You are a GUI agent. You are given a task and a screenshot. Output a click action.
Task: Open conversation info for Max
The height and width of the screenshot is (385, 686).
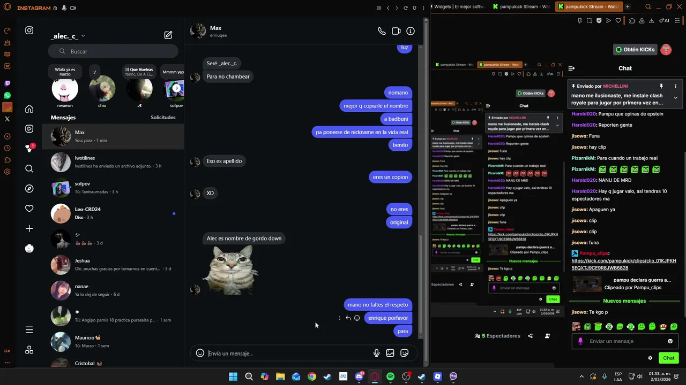[x=411, y=31]
